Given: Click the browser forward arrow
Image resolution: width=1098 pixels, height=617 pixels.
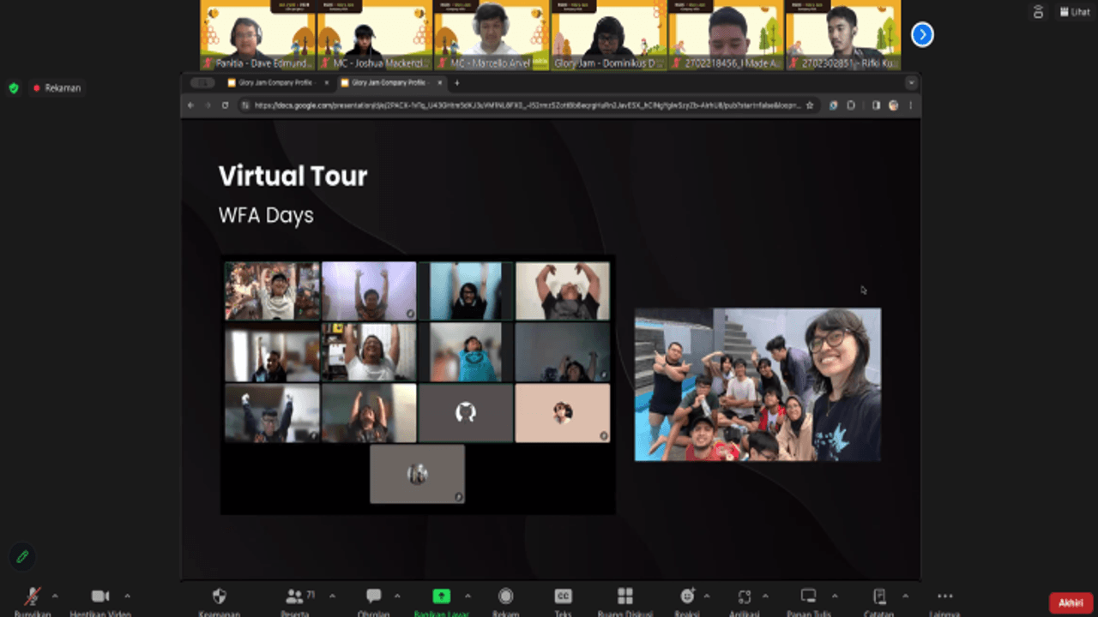Looking at the screenshot, I should [x=208, y=105].
